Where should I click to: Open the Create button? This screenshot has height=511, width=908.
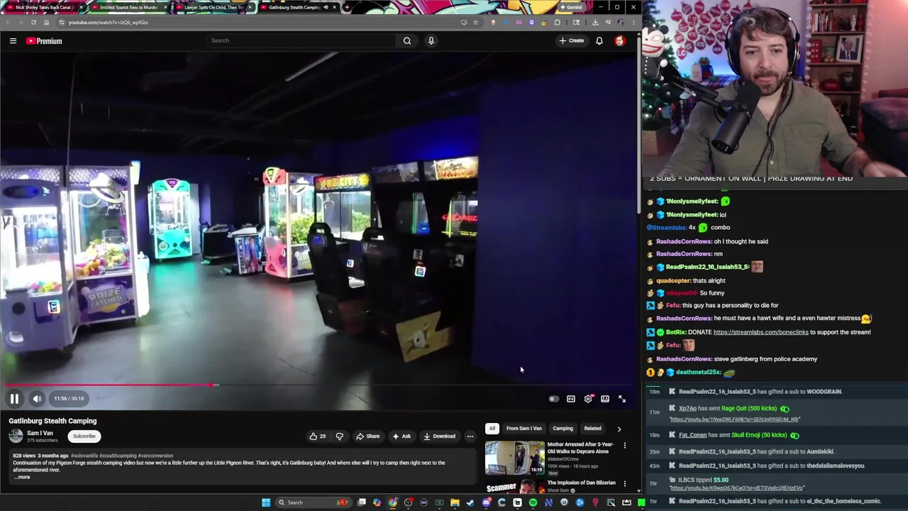tap(571, 40)
